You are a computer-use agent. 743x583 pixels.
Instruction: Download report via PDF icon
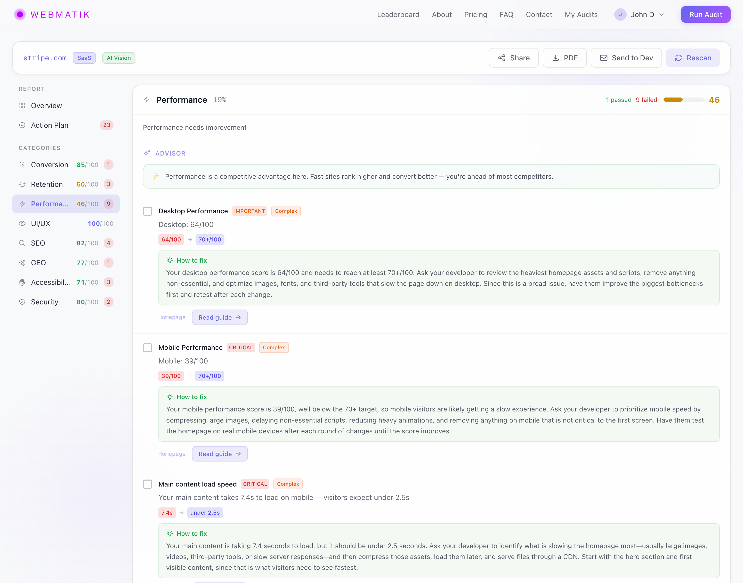(556, 58)
